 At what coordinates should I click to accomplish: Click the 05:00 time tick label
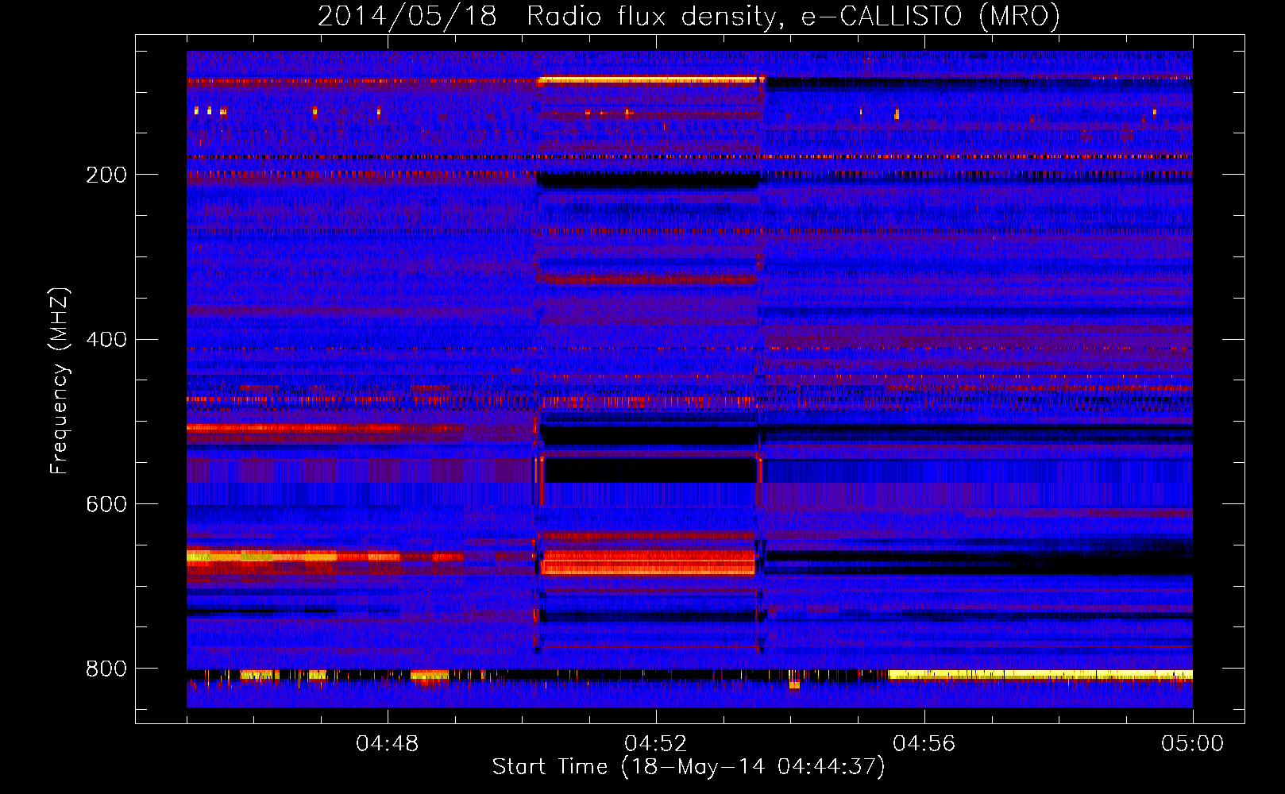click(1192, 744)
